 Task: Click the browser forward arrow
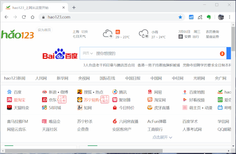pos(15,17)
